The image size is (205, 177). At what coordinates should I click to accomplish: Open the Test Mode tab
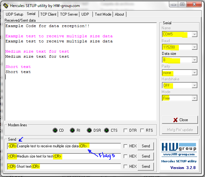103,14
